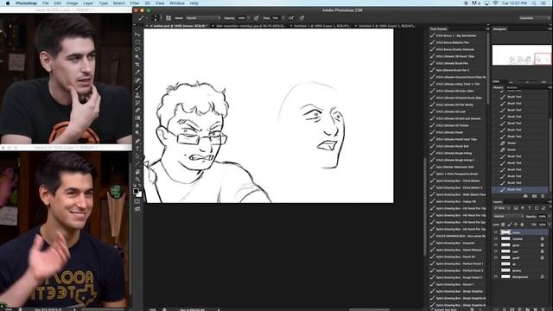Open the tool preset picker in options bar

143,18
